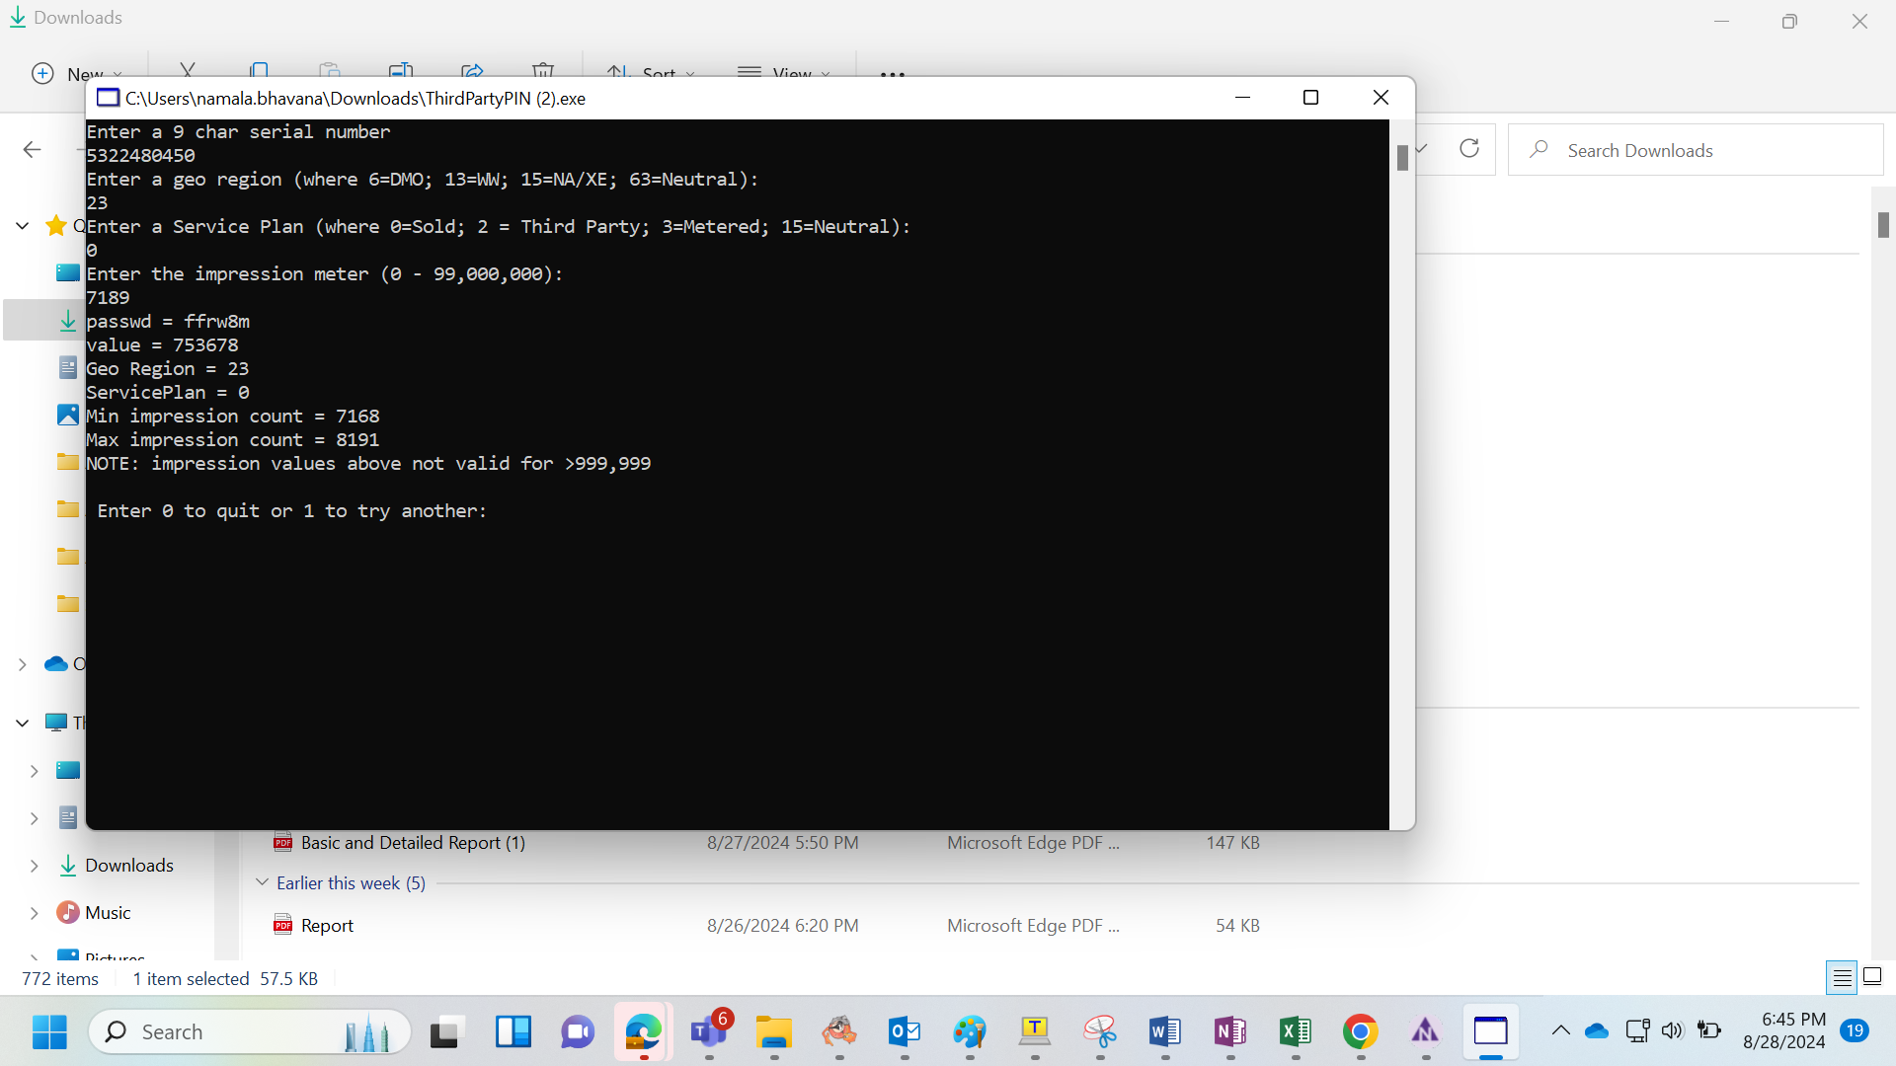This screenshot has height=1066, width=1896.
Task: Click the Refresh icon in Explorer
Action: point(1469,149)
